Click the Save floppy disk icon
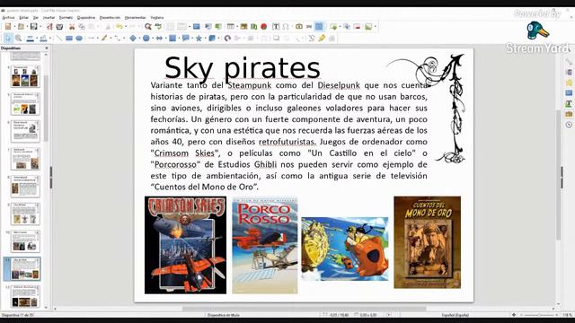Screen dimensions: 575x323 click(34, 26)
